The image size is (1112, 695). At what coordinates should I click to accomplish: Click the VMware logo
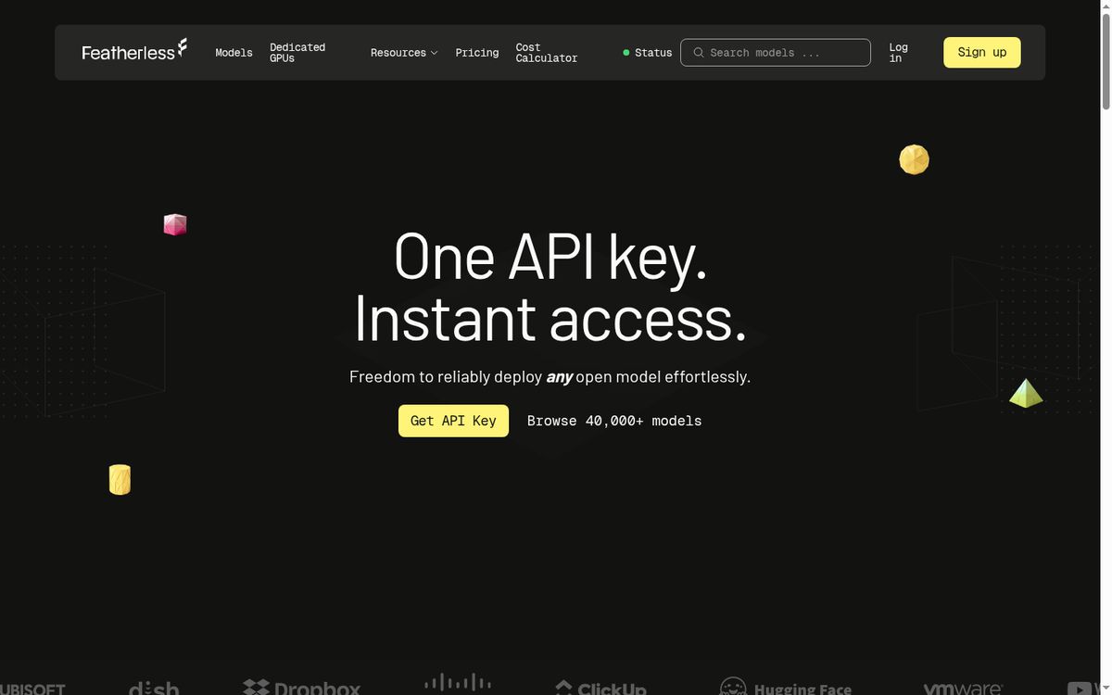click(963, 688)
